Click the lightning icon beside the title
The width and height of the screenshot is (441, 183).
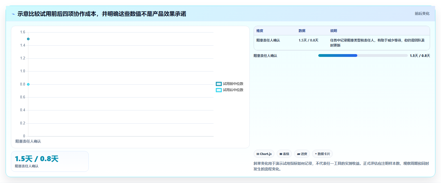13,14
